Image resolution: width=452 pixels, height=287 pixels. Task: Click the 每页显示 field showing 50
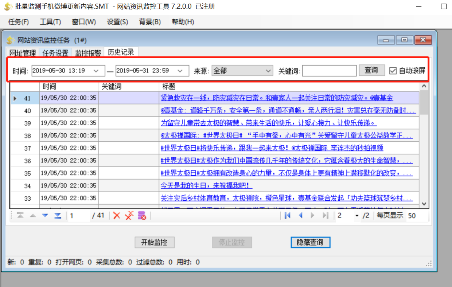[x=417, y=216]
